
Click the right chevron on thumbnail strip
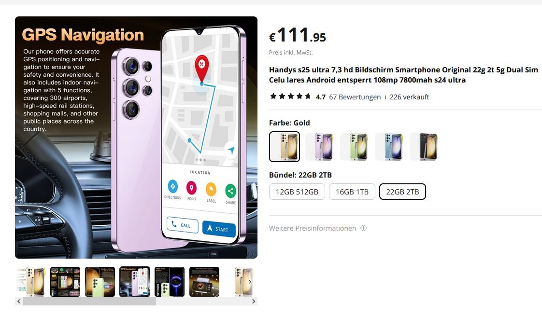tap(250, 281)
